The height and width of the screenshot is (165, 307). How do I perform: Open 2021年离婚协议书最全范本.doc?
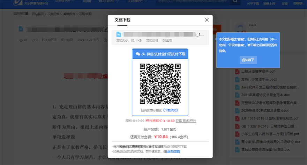pyautogui.click(x=265, y=95)
